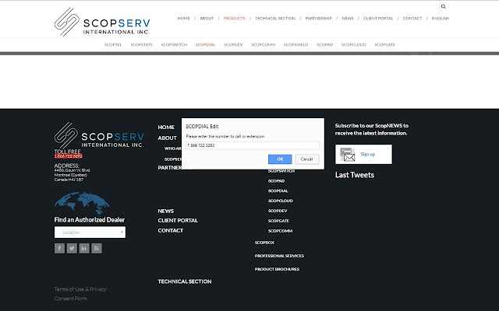
Task: Select SCOPAD product tab
Action: pos(324,45)
